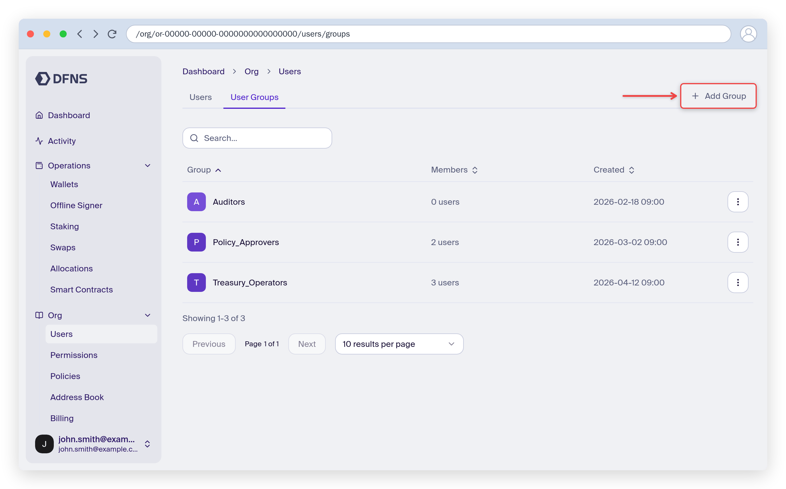
Task: Collapse the Org section chevron
Action: [147, 315]
